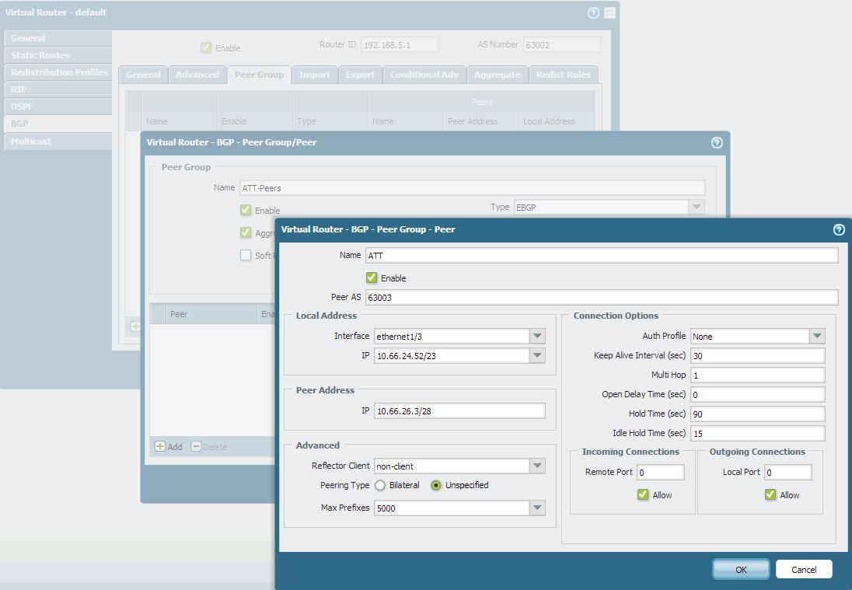Viewport: 852px width, 590px height.
Task: Click the Peer AS input field
Action: coord(601,297)
